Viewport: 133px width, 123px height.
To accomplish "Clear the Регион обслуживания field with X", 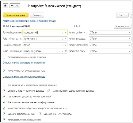I will 66,33.
